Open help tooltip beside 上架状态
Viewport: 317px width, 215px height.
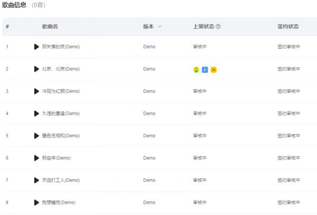[218, 26]
